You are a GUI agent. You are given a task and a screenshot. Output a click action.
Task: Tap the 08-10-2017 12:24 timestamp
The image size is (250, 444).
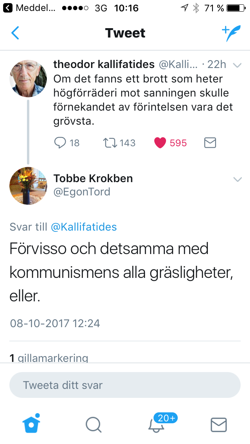coord(55,323)
